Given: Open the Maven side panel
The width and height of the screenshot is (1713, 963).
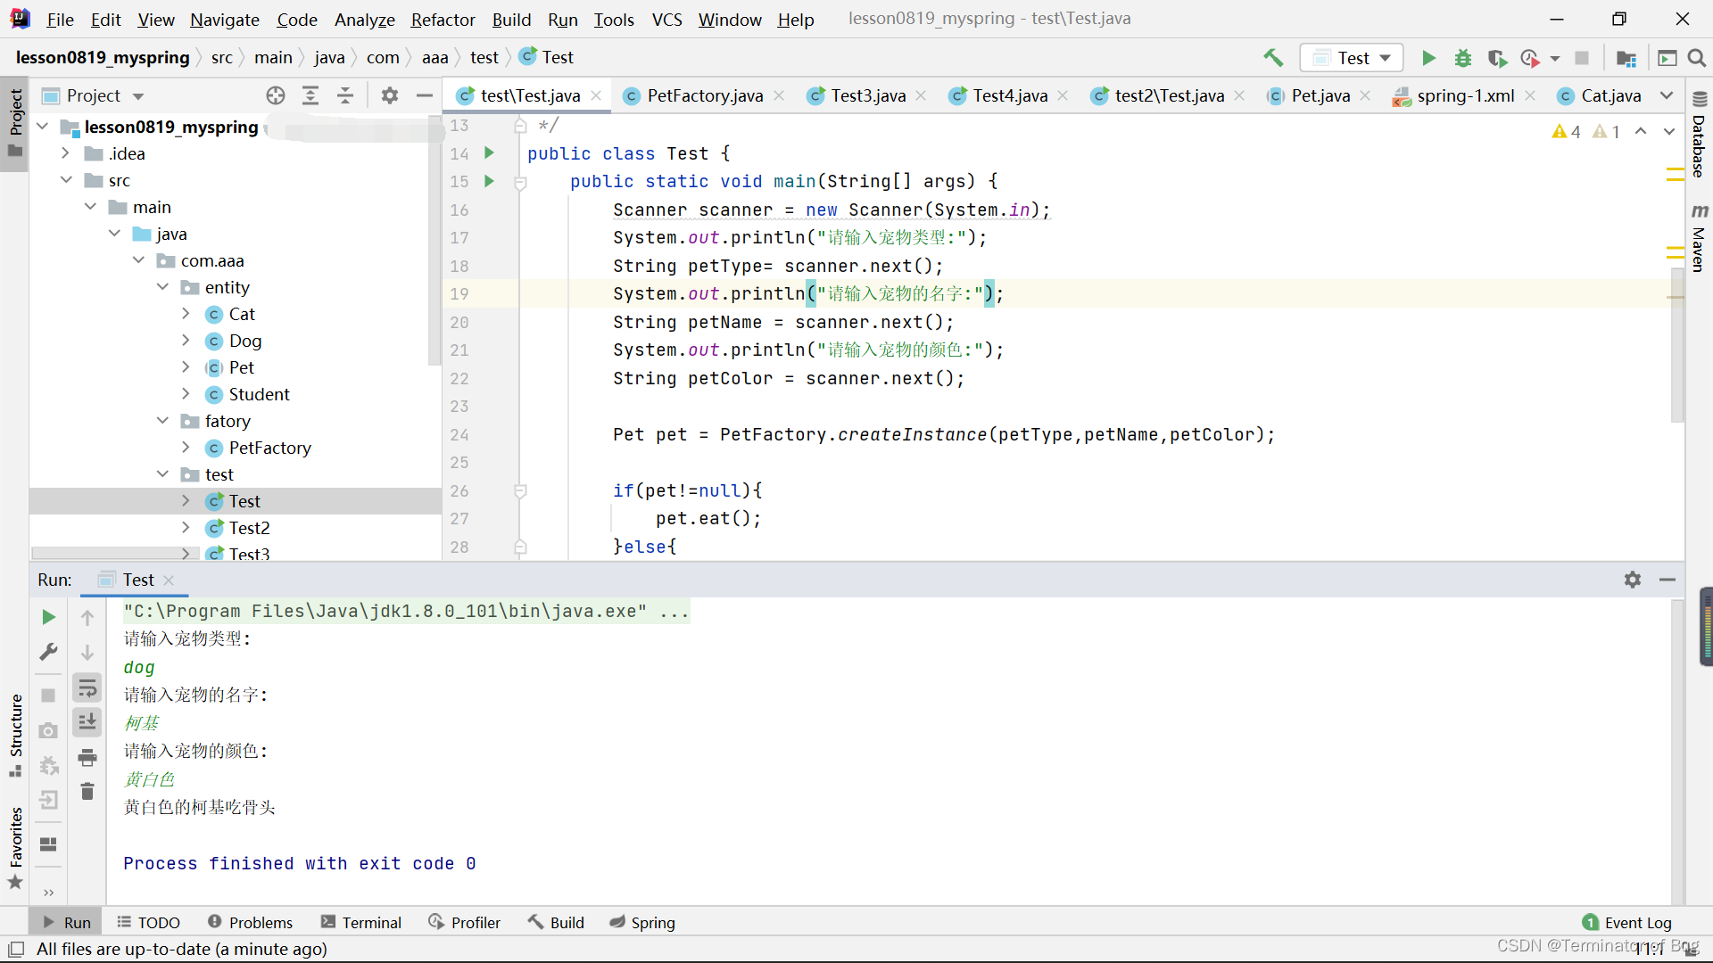Looking at the screenshot, I should (x=1699, y=239).
